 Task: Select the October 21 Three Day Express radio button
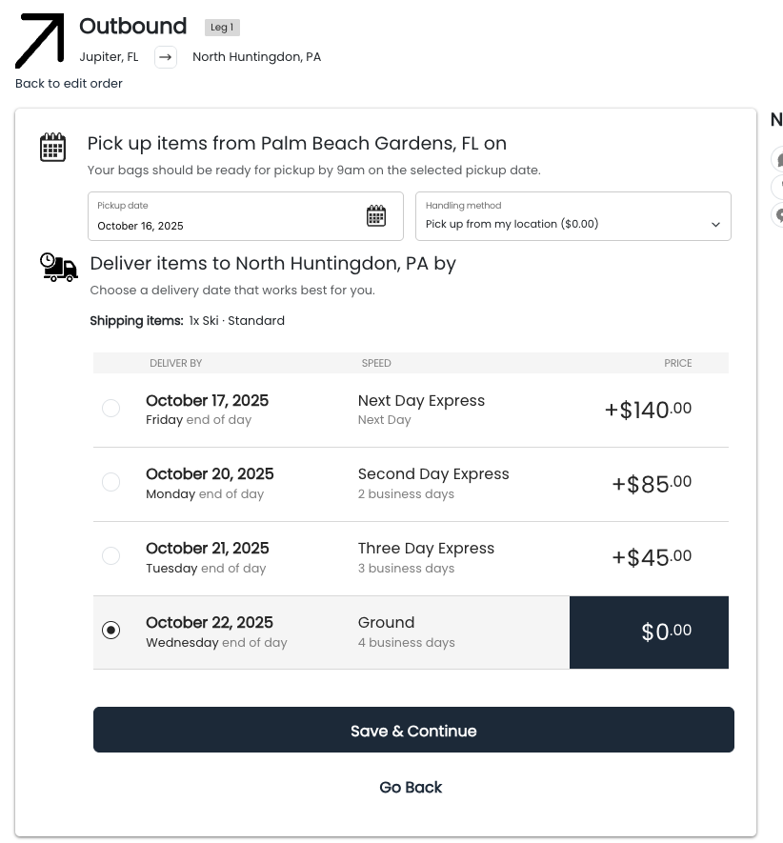(111, 555)
